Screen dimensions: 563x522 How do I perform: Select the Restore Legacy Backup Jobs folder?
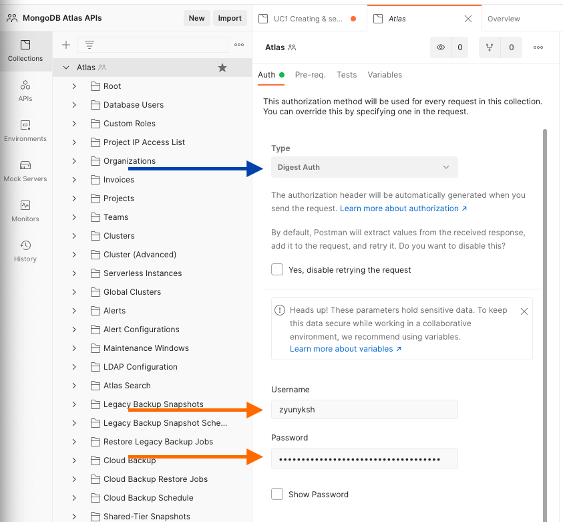point(152,442)
